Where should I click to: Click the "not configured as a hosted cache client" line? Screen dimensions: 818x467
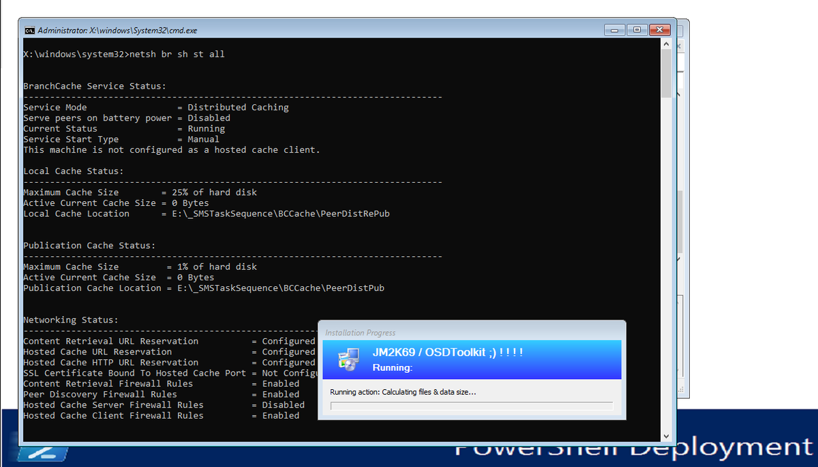[x=172, y=150]
